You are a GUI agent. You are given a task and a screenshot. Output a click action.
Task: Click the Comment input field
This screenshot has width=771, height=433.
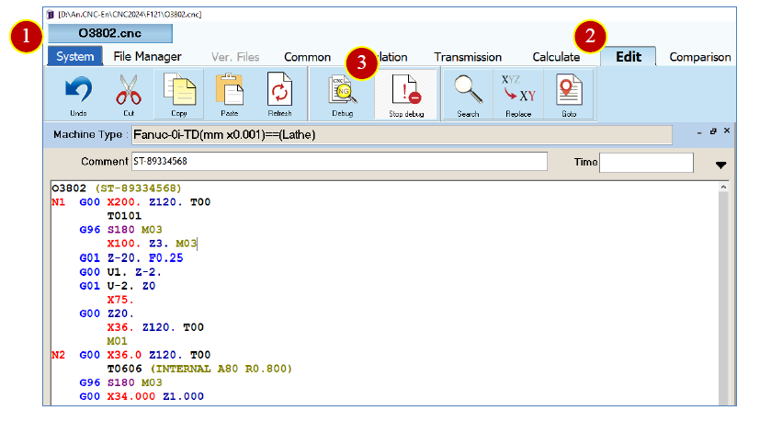339,162
